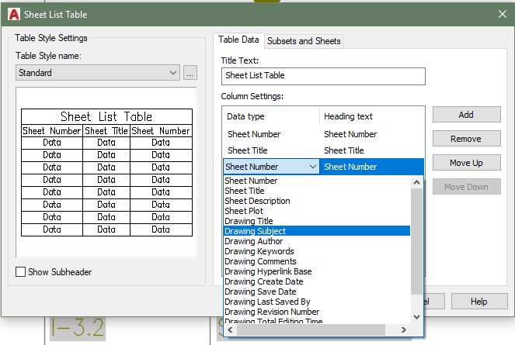Screen dimensions: 515x345
Task: Click the Move Up button
Action: point(466,163)
